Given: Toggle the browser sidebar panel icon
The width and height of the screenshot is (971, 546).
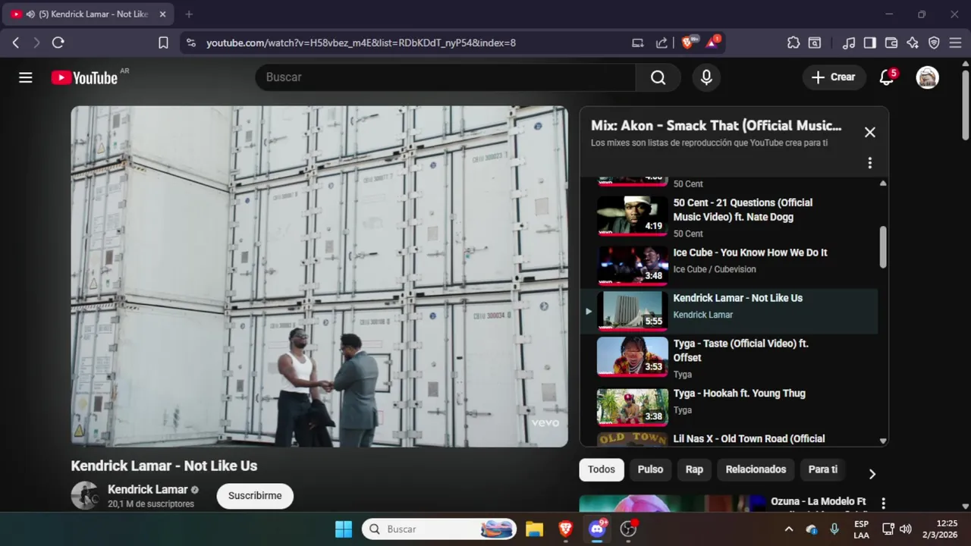Looking at the screenshot, I should [x=870, y=43].
